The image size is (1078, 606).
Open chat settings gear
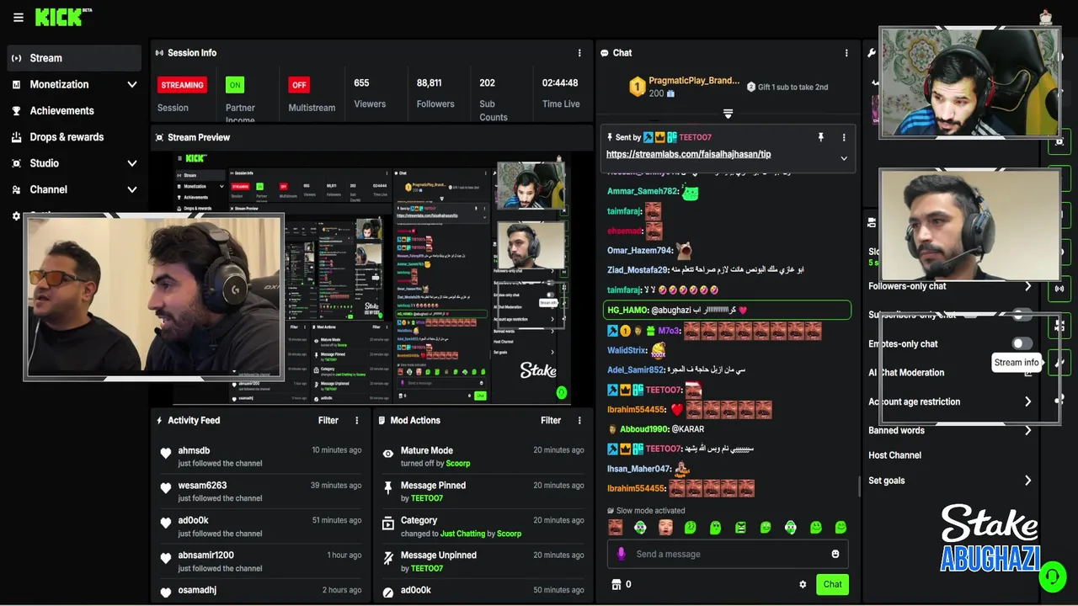pyautogui.click(x=803, y=584)
